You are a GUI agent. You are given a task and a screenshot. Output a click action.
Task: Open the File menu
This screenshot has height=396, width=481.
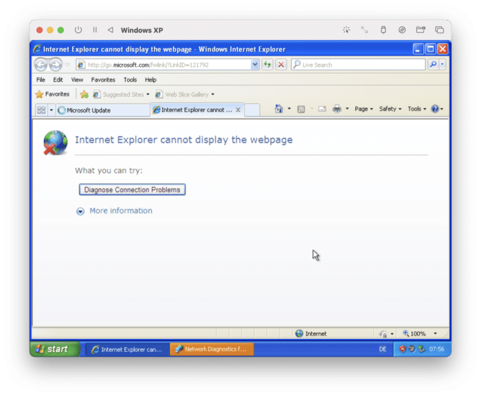point(41,80)
